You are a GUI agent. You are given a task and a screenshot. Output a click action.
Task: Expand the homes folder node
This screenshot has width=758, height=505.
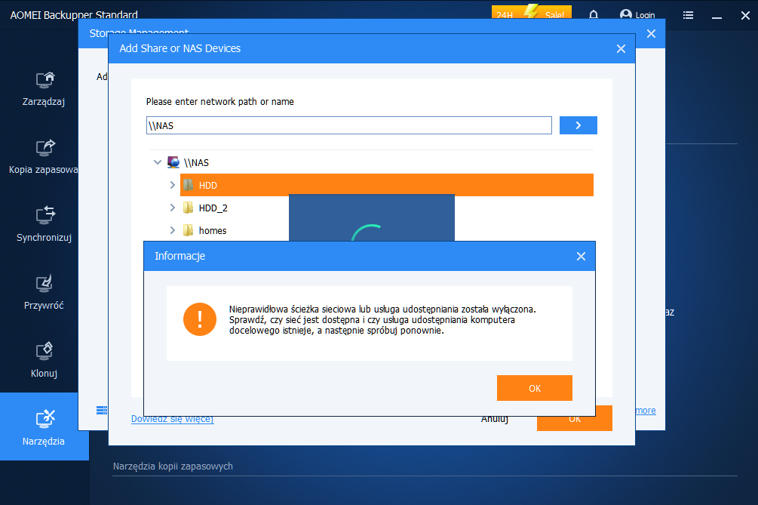pos(173,230)
